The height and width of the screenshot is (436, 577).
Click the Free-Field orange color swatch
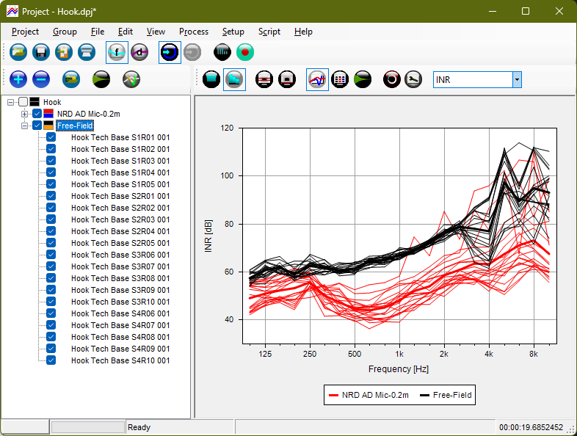tap(48, 126)
